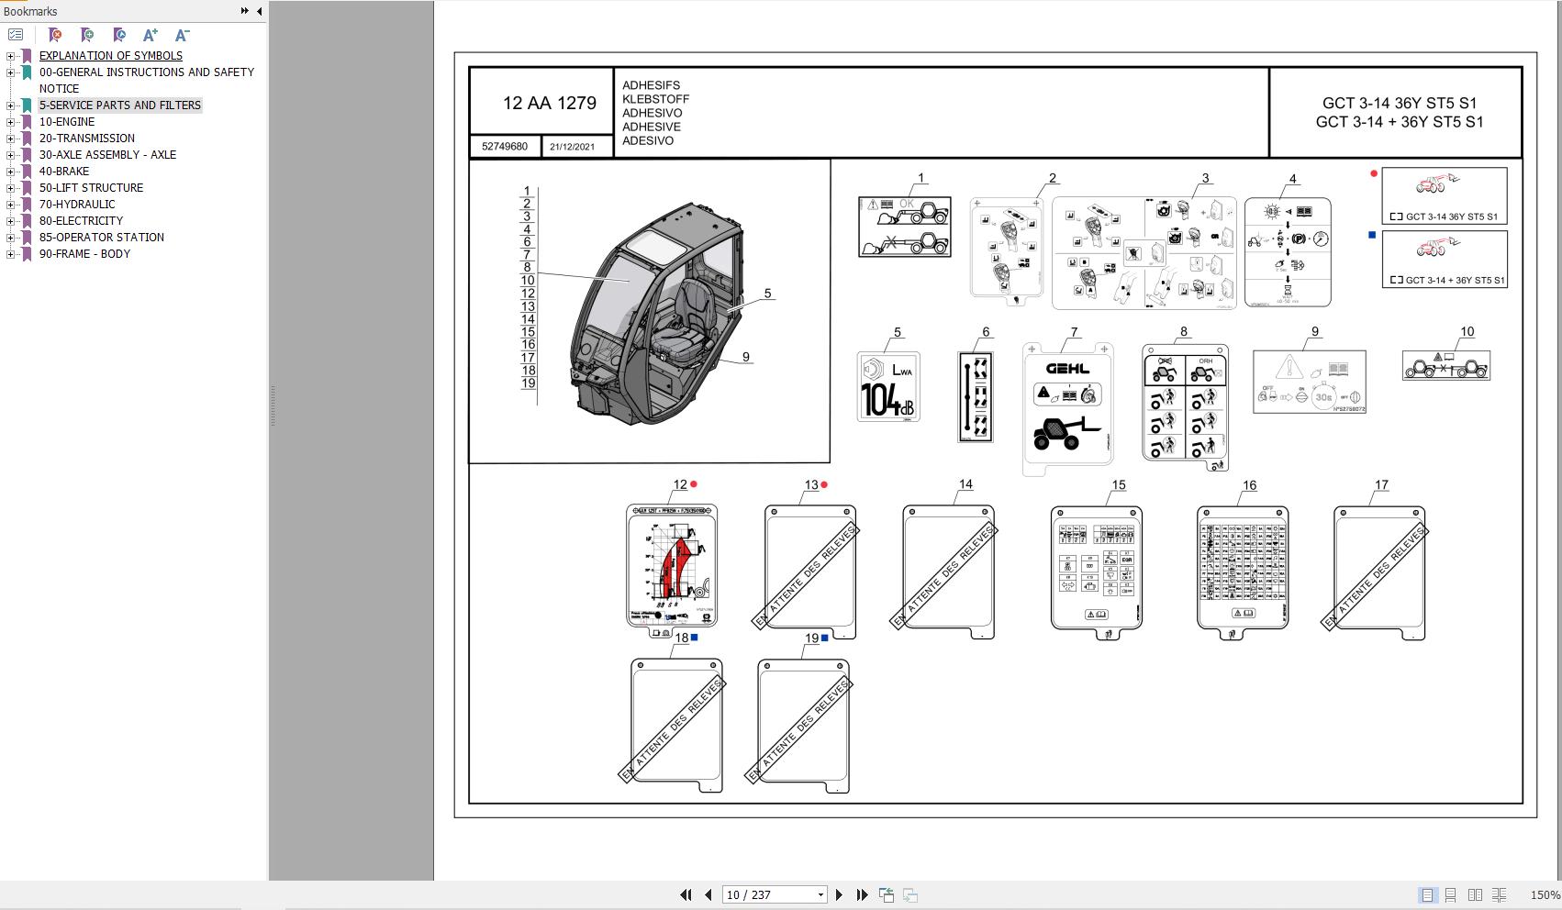Open the 90-FRAME - BODY bookmark
1562x910 pixels.
[84, 254]
